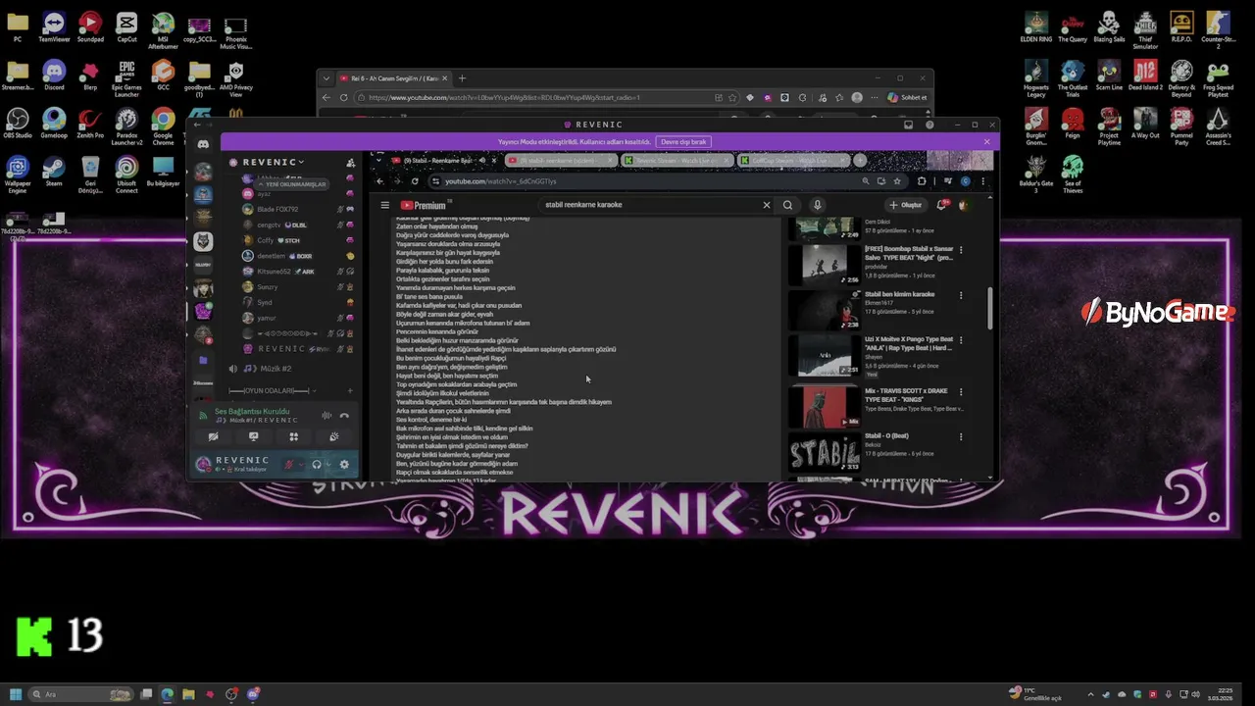Click the invite people icon beside REVENIC

[x=351, y=163]
